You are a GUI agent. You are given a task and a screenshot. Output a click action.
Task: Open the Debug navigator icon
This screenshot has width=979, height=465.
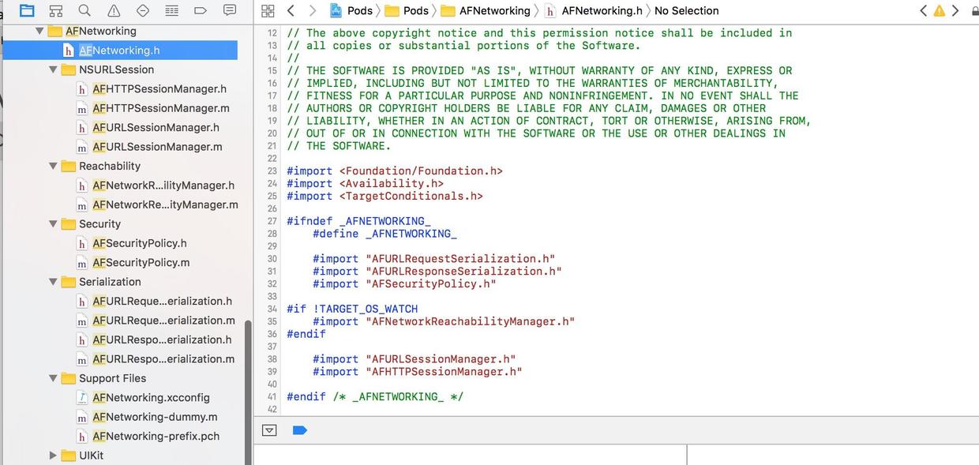(171, 10)
